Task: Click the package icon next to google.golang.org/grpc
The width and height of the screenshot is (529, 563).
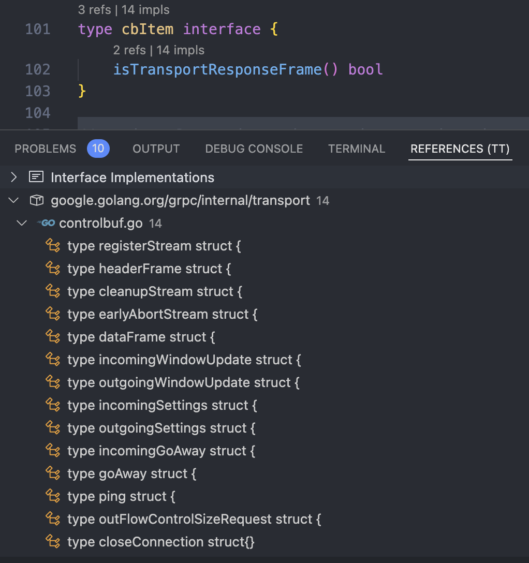Action: [36, 200]
